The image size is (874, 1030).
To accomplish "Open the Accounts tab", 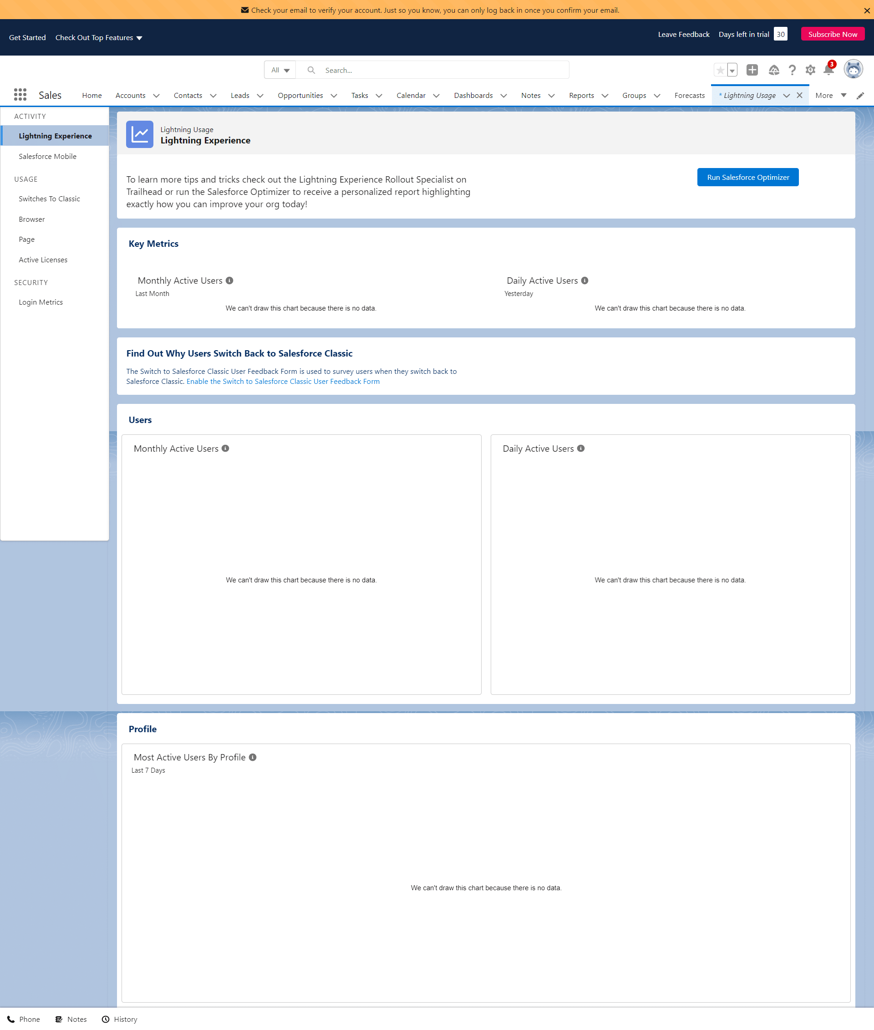I will [130, 96].
